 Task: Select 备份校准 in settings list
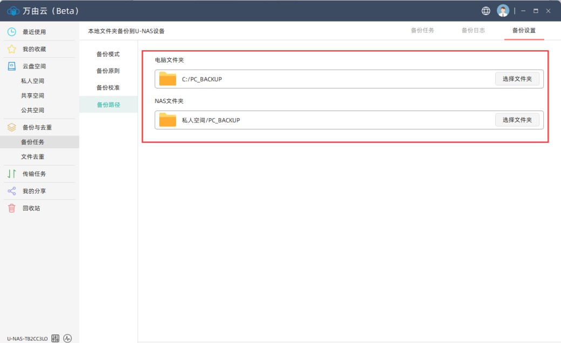(x=108, y=87)
